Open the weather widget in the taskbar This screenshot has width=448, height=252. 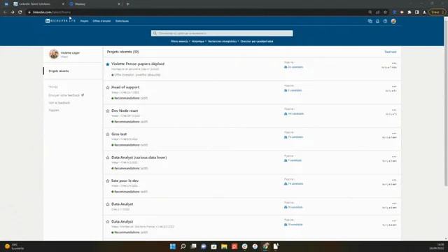(14, 246)
